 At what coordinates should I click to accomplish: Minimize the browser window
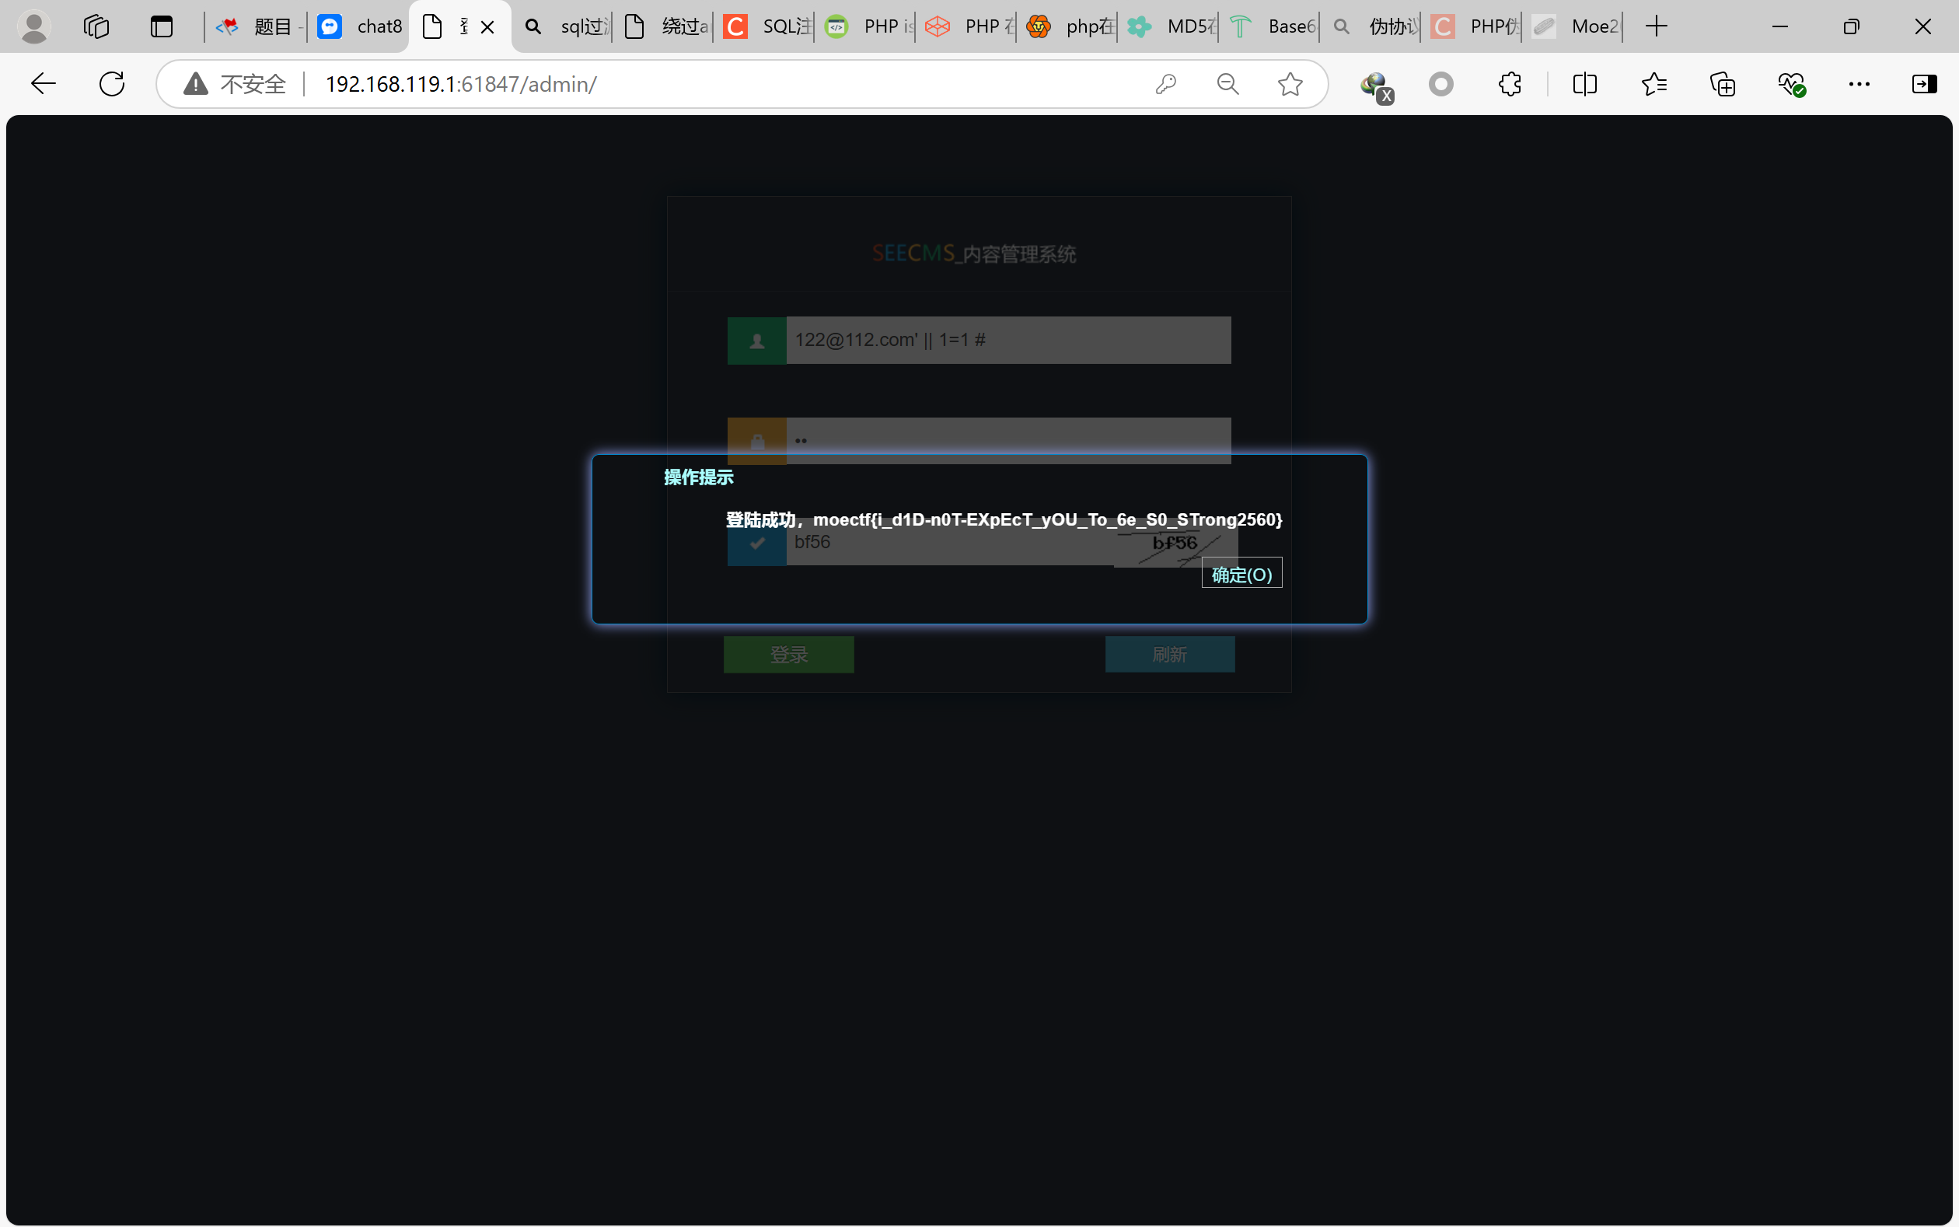tap(1779, 26)
